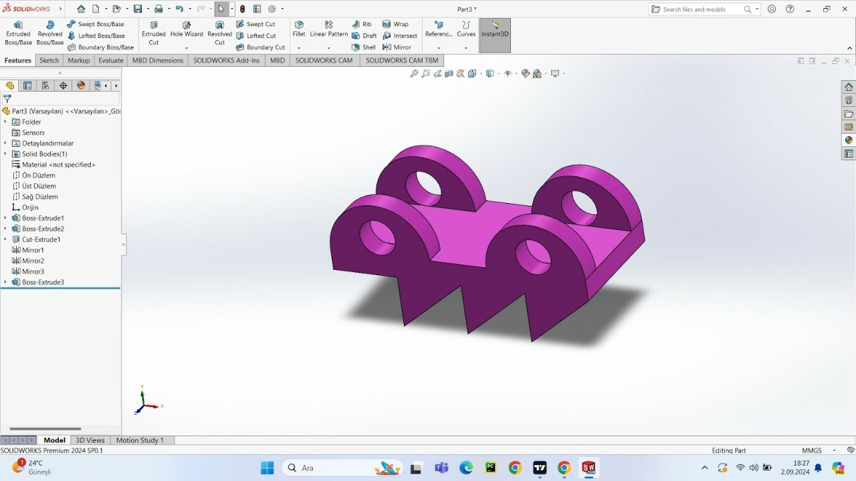Screen dimensions: 856x481
Task: Open the Reference Geometry tool
Action: [439, 29]
